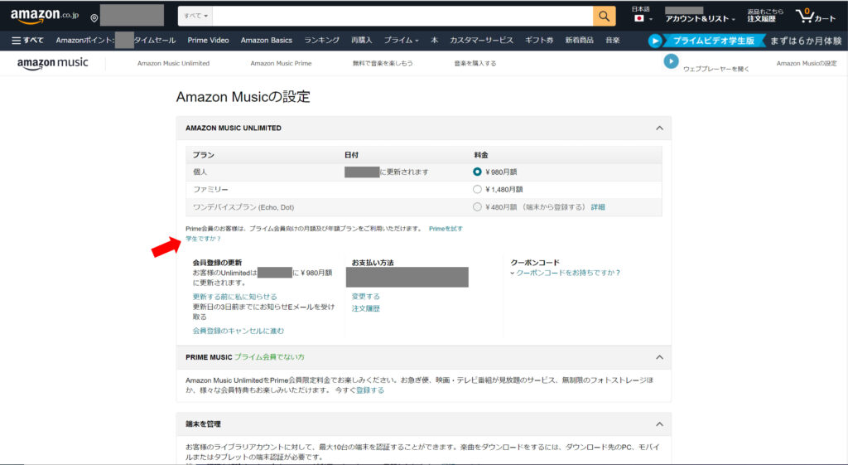Click the まずは6か月体験 banner text
Viewport: 848px width, 465px height.
click(806, 41)
